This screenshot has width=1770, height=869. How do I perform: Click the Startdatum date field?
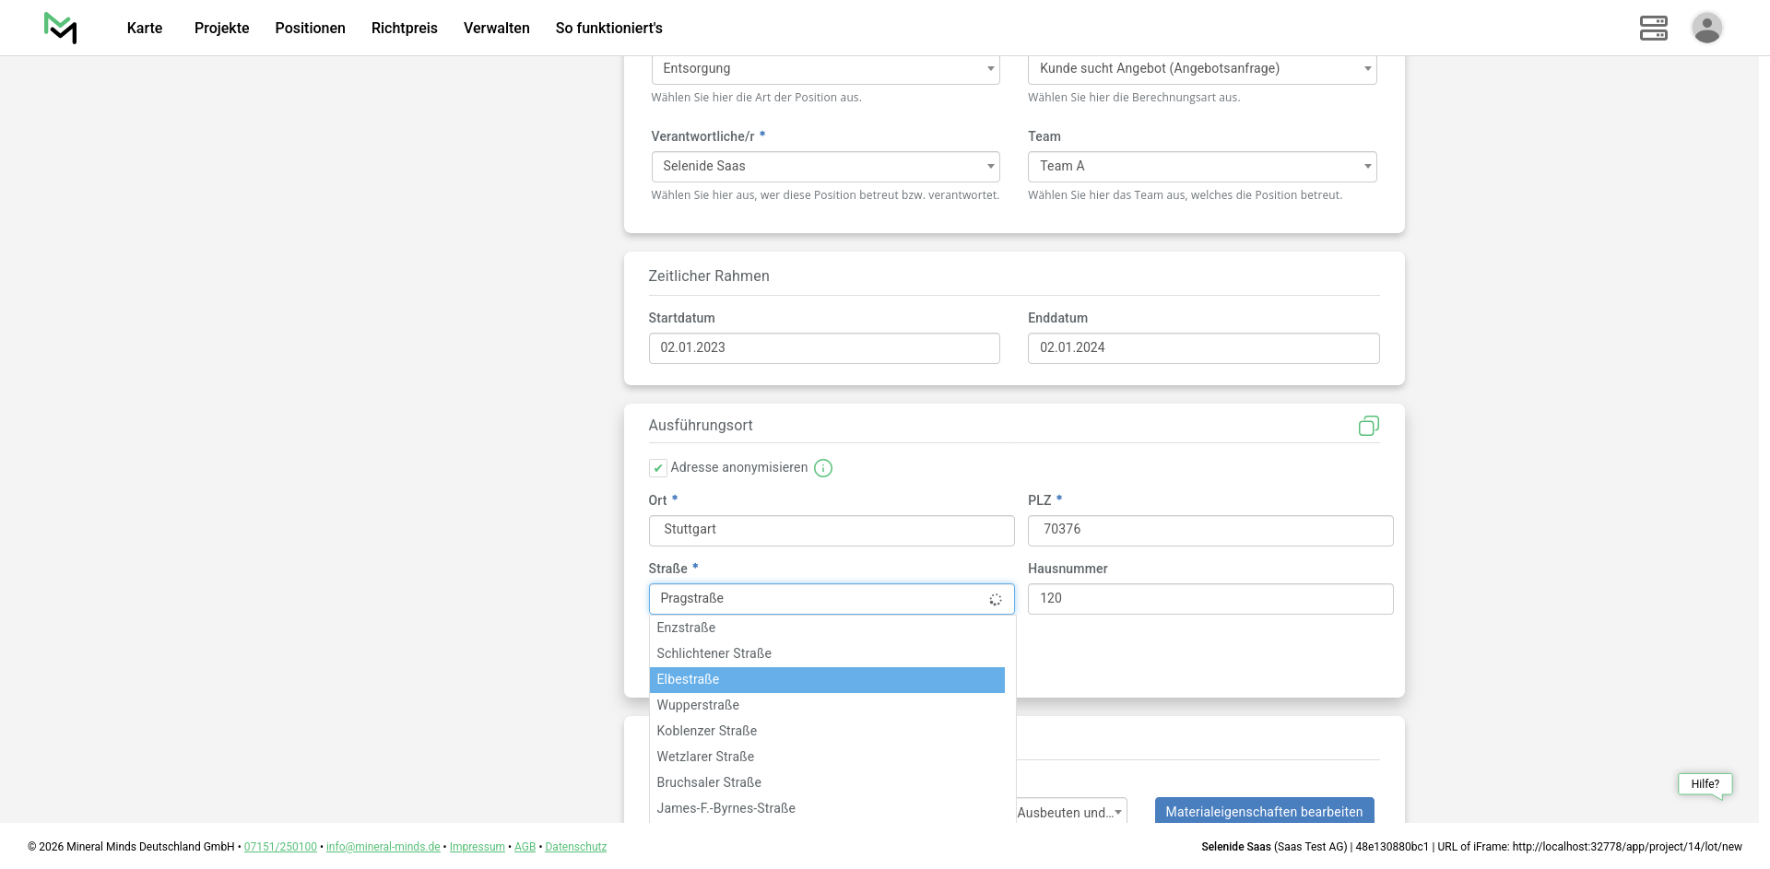coord(823,348)
